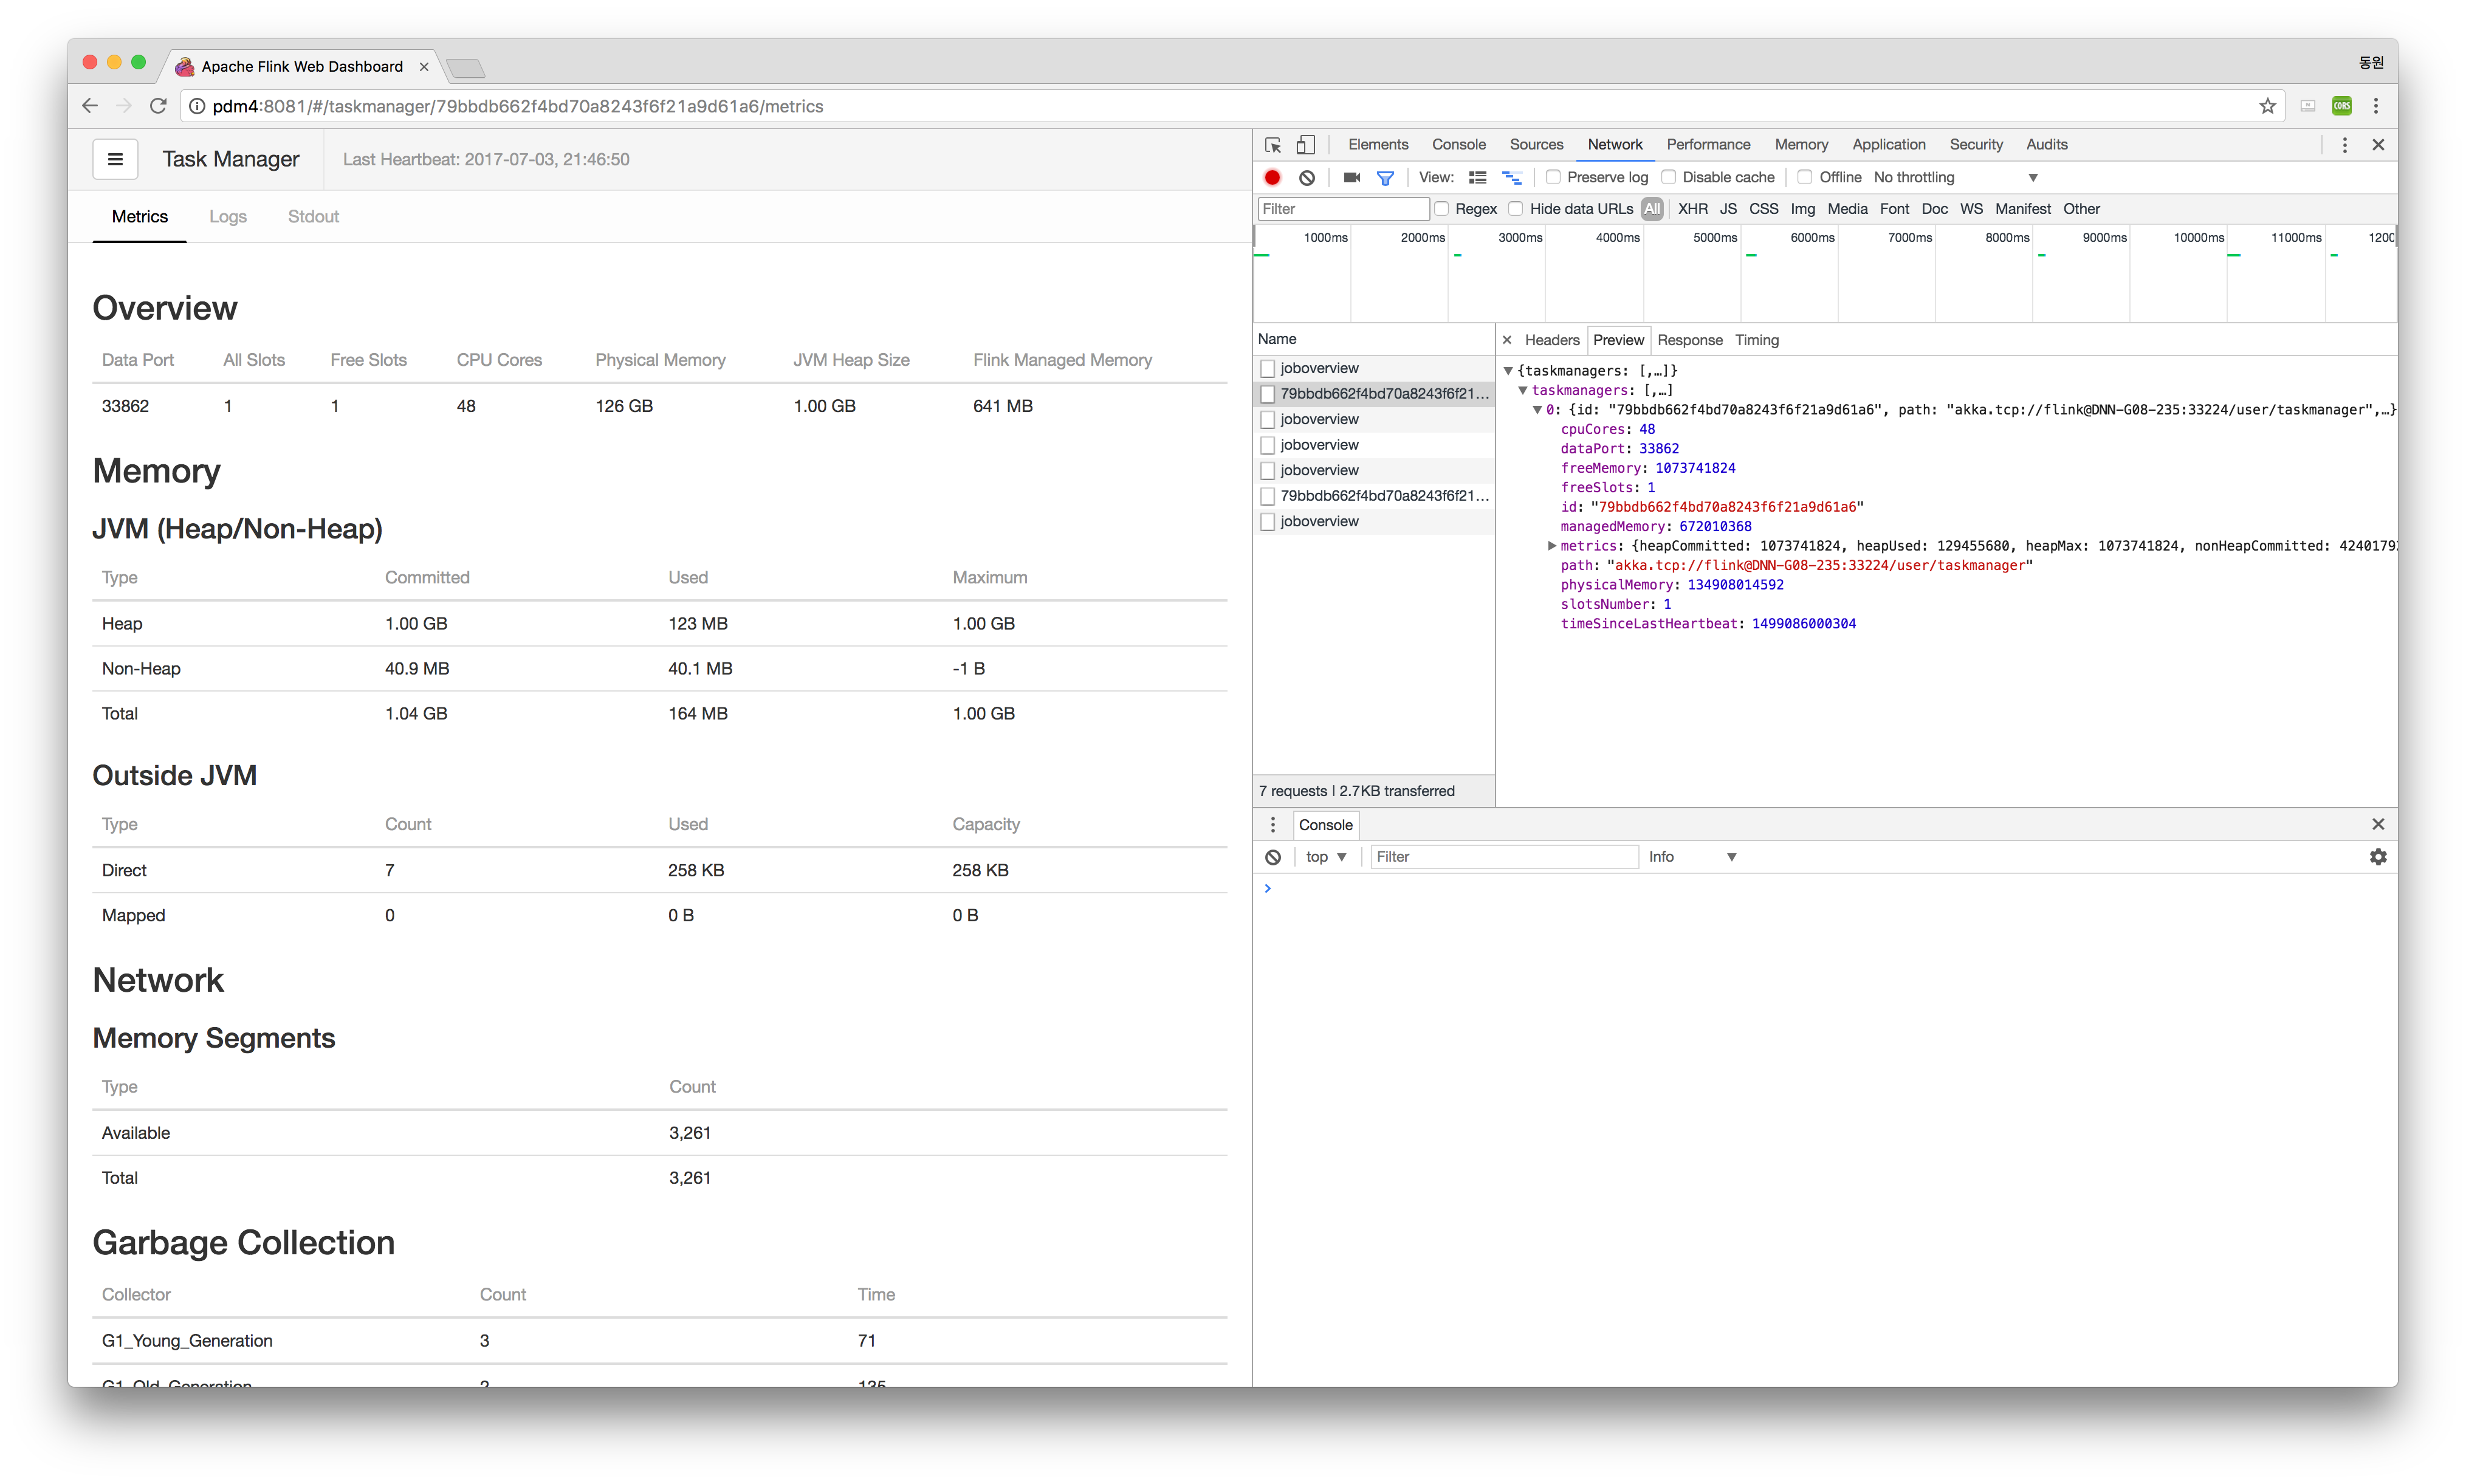Toggle device toolbar icon in DevTools
Image resolution: width=2466 pixels, height=1484 pixels.
[1305, 145]
